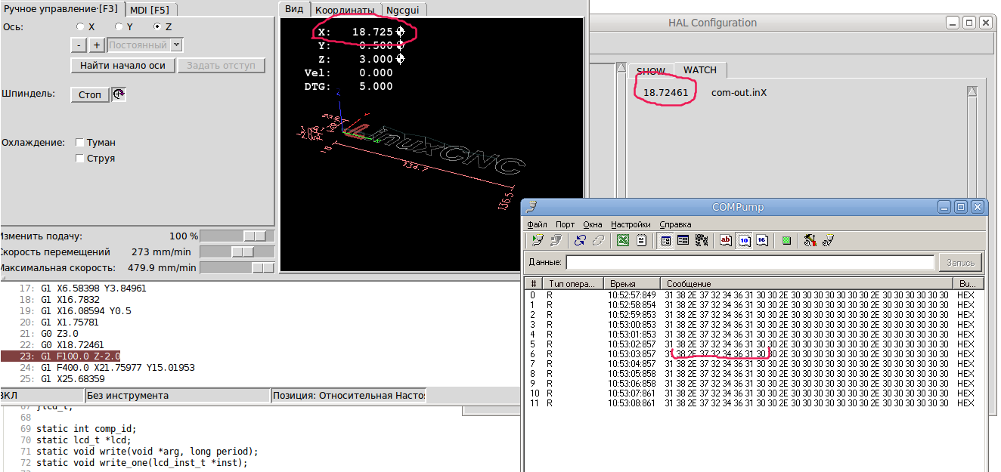Viewport: 1001px width, 472px height.
Task: Click the grayed close port icon in COMPump
Action: [556, 240]
